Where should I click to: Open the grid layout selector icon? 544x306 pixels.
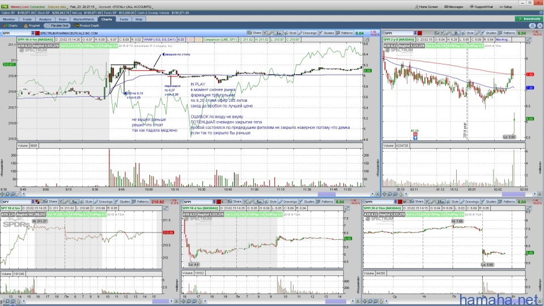(x=532, y=25)
